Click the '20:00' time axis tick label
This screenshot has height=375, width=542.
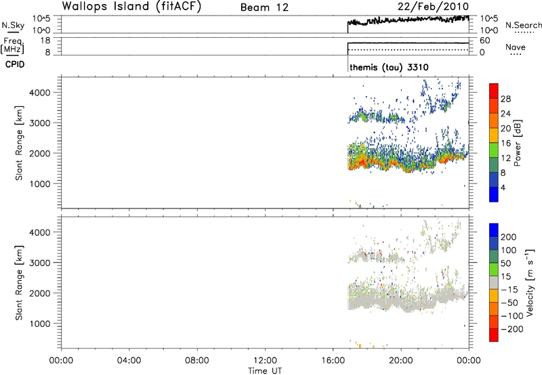point(401,361)
